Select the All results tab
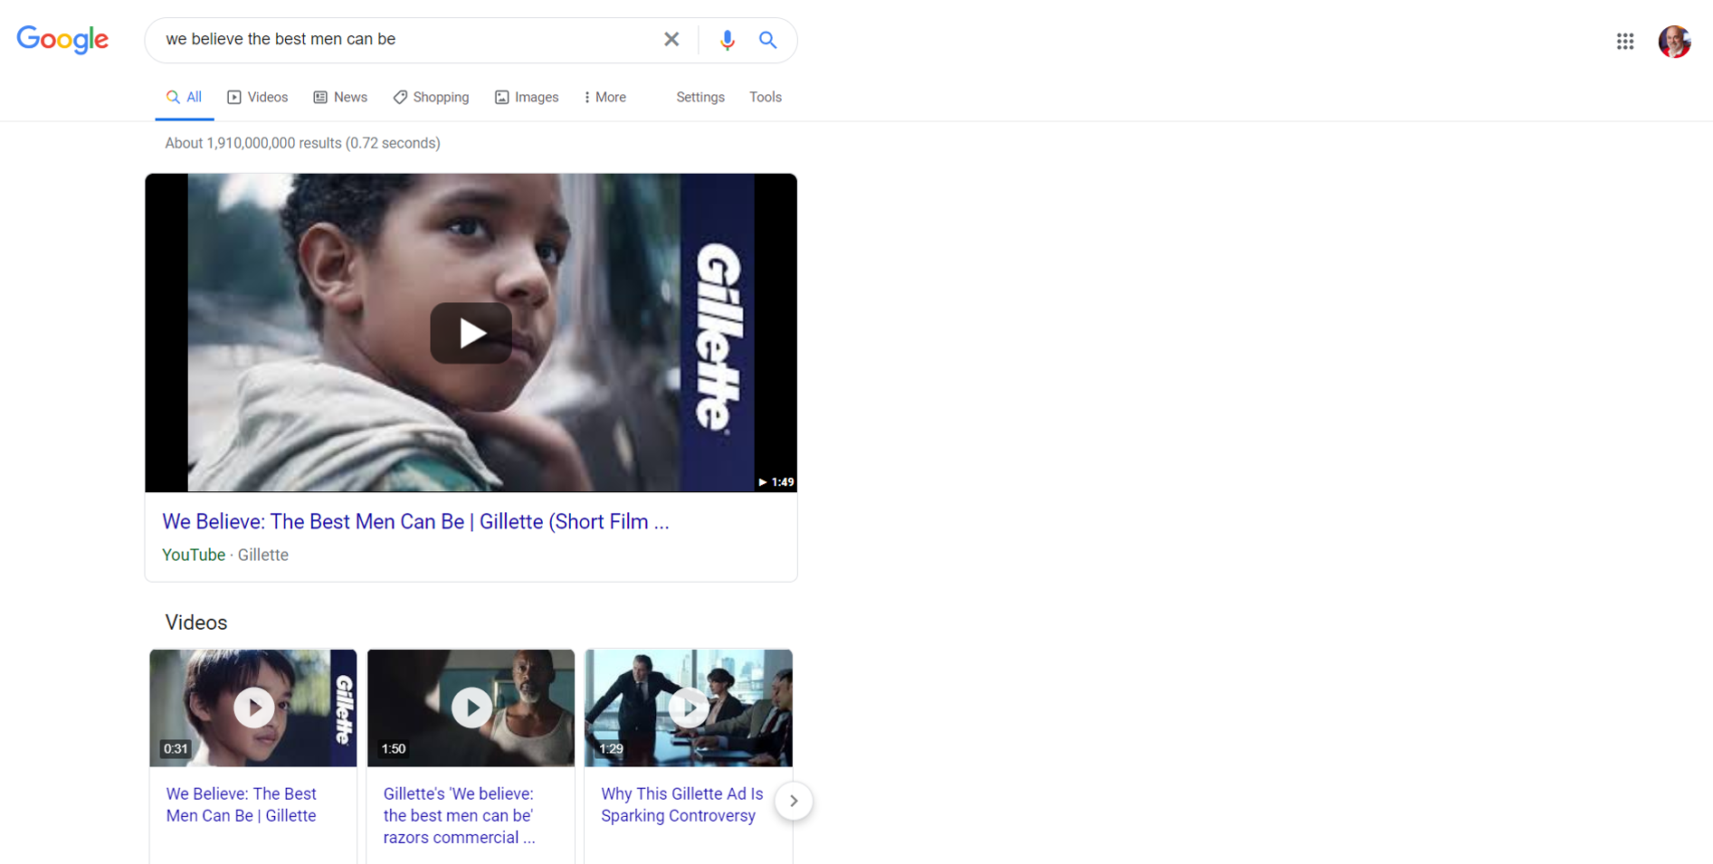1713x864 pixels. 184,98
